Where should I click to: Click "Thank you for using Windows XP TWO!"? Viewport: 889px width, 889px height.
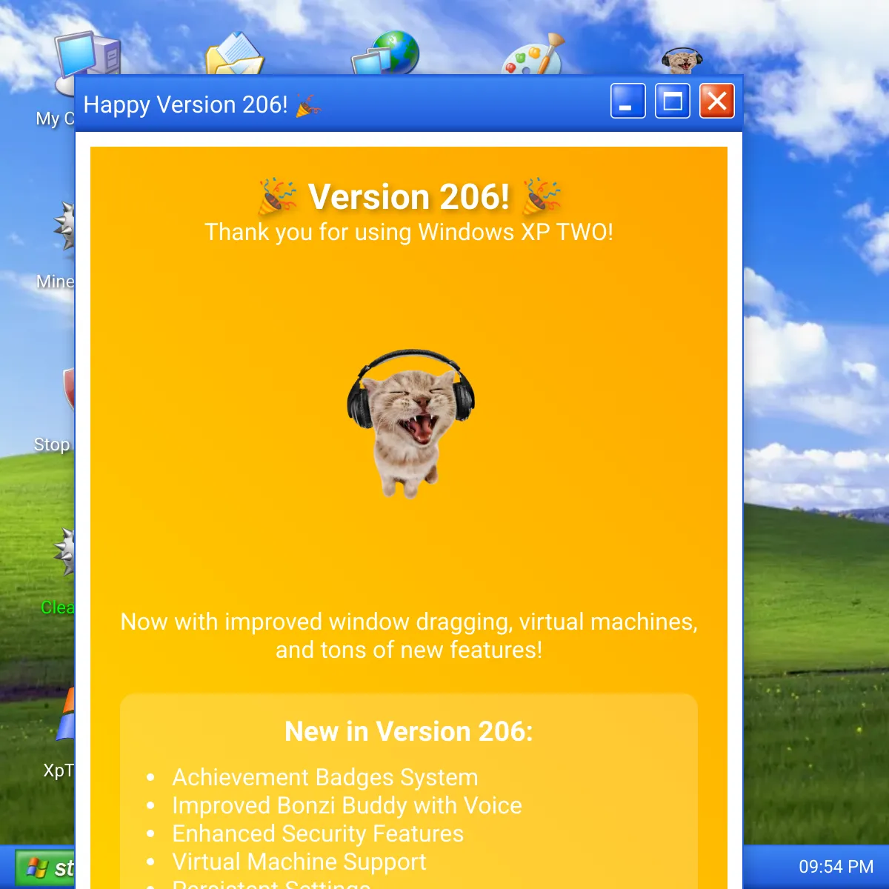click(x=409, y=232)
